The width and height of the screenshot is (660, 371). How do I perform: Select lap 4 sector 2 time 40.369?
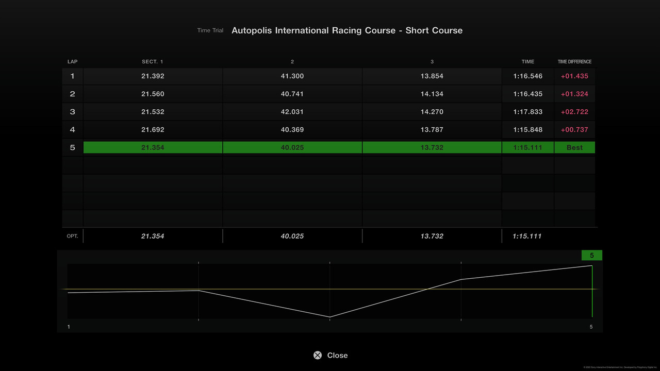292,130
